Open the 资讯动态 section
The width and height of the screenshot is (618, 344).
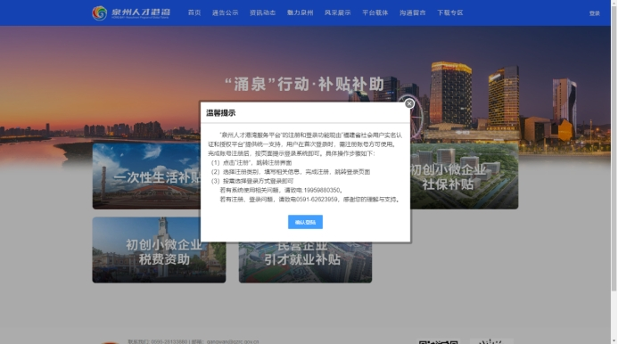(x=262, y=13)
